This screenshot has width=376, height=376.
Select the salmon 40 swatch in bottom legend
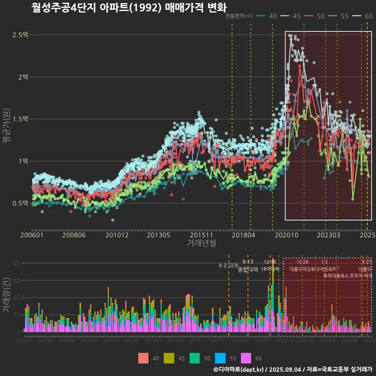click(x=143, y=358)
